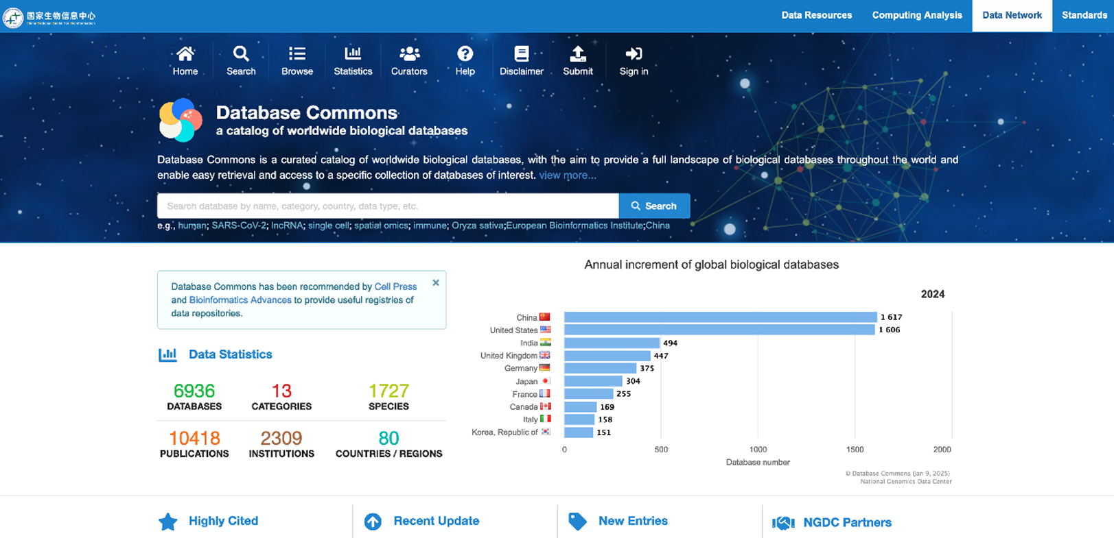Viewport: 1114px width, 538px height.
Task: Click the 'Highly Cited' heading text
Action: 223,521
